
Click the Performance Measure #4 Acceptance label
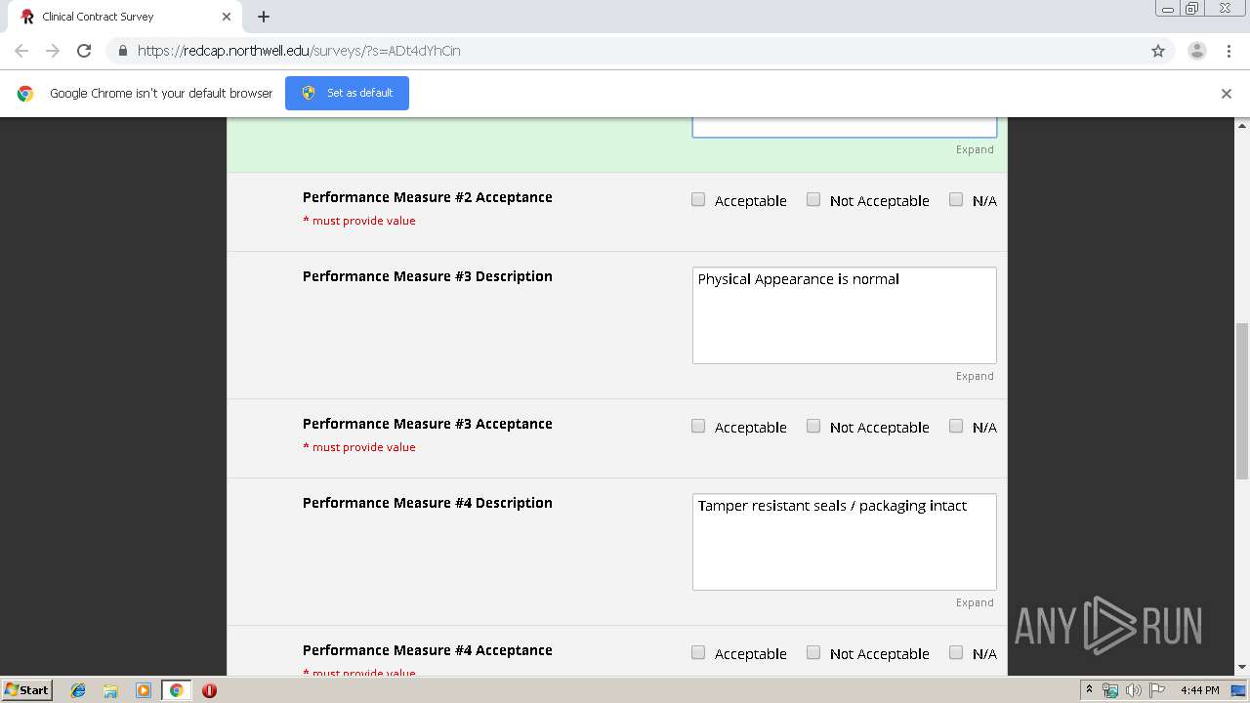pyautogui.click(x=428, y=650)
